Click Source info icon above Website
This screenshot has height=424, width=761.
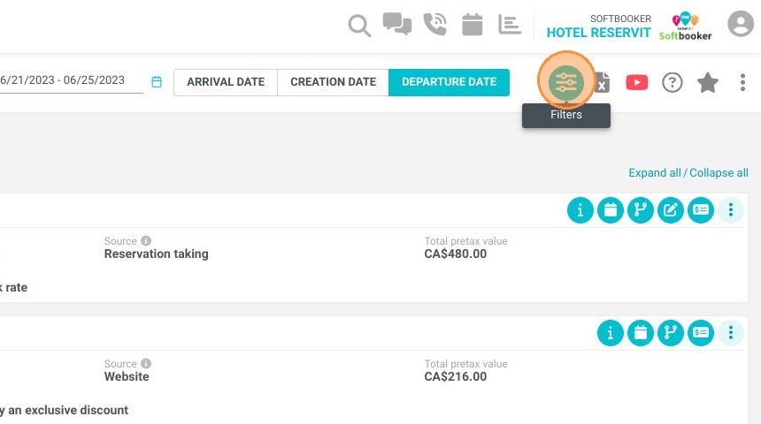(146, 363)
